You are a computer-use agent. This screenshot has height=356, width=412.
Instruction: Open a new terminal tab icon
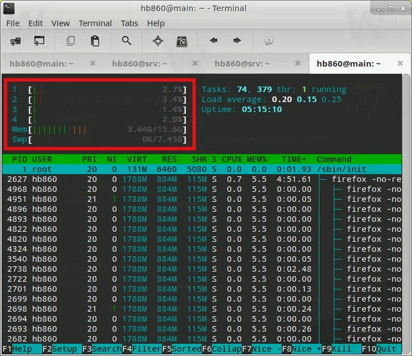coord(16,41)
